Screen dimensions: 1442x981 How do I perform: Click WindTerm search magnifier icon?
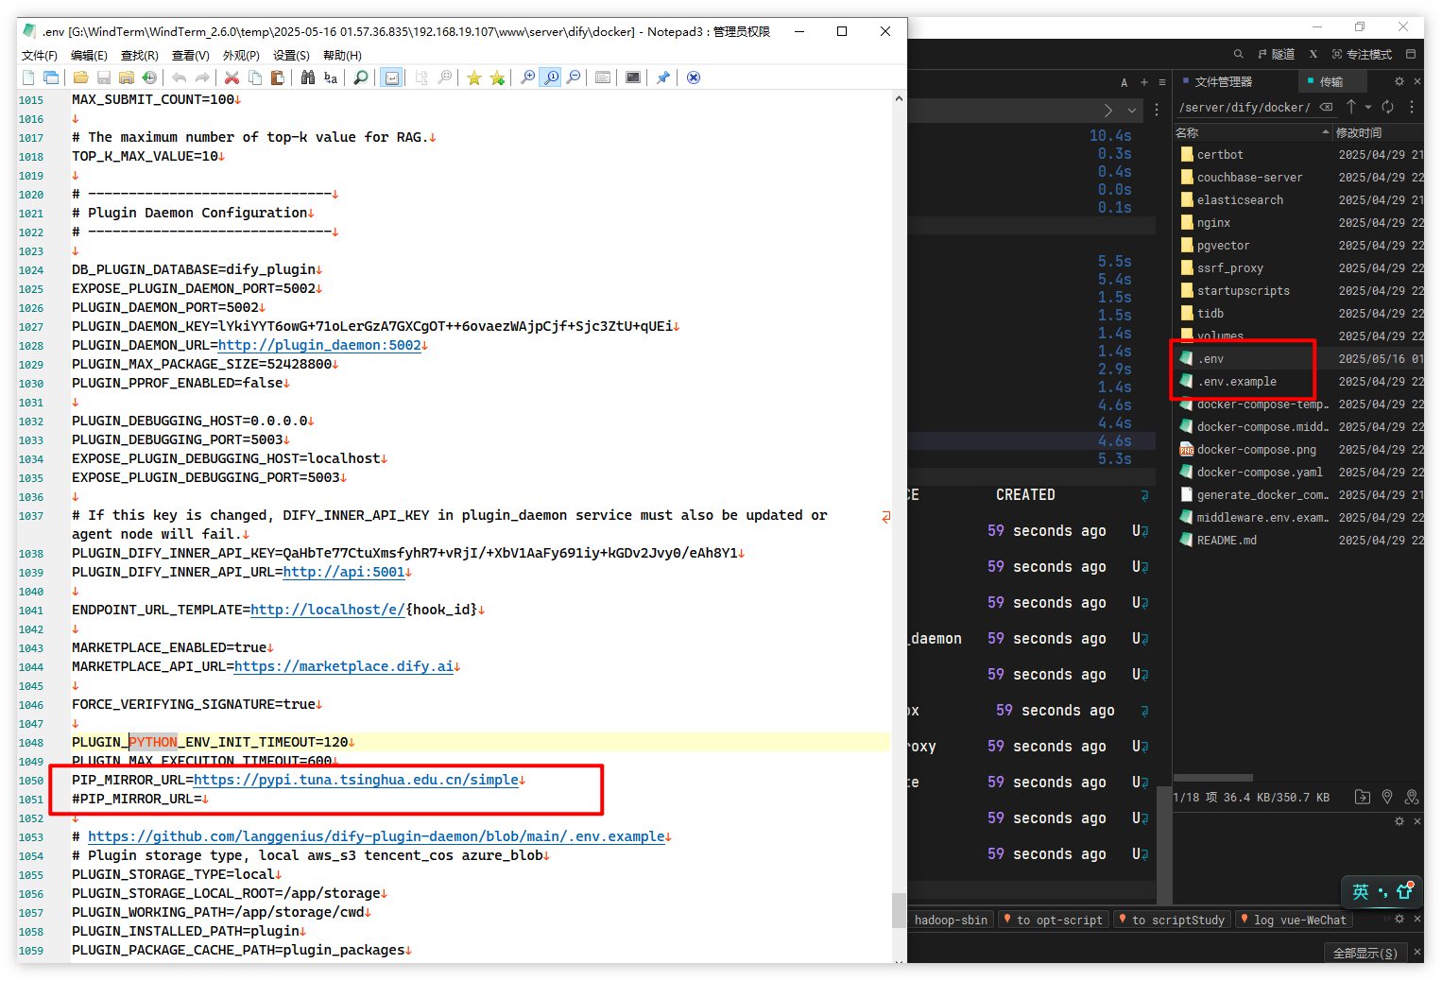pos(1238,54)
